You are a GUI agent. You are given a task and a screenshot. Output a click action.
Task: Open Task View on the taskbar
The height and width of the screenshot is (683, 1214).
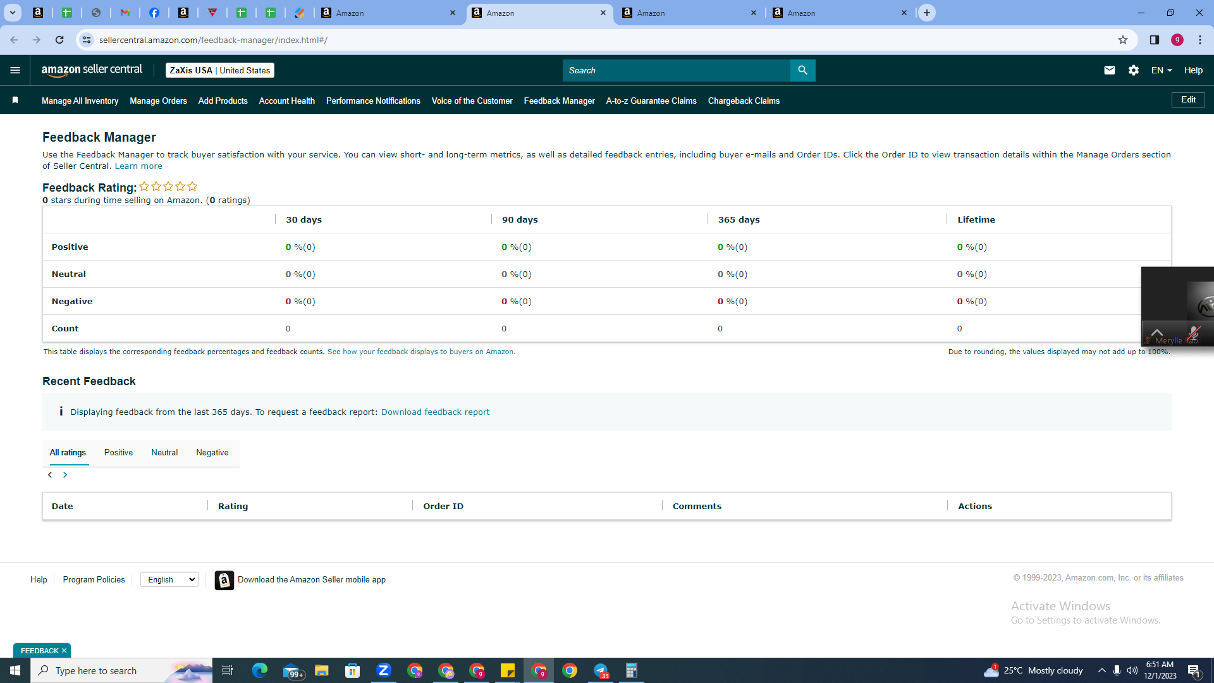coord(228,670)
